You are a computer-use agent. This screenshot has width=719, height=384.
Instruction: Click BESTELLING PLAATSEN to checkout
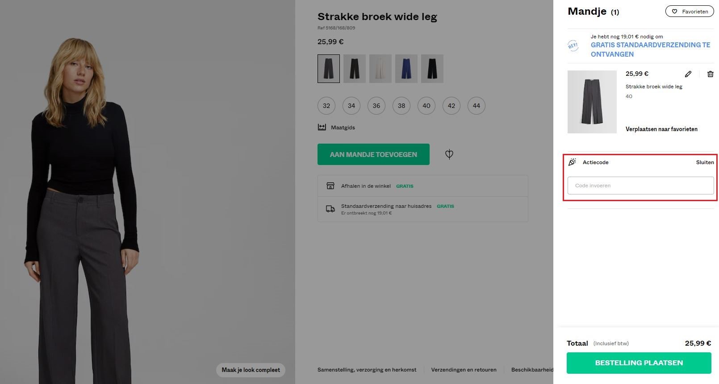[639, 363]
